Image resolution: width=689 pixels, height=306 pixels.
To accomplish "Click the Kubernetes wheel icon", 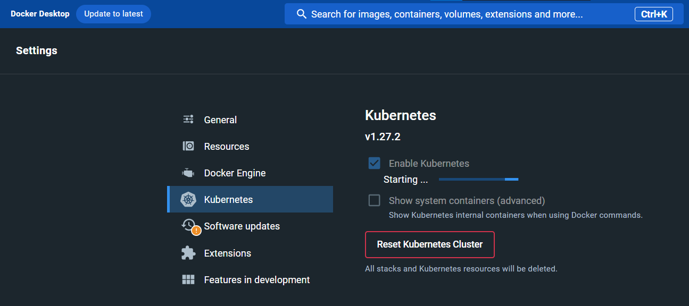I will click(188, 200).
